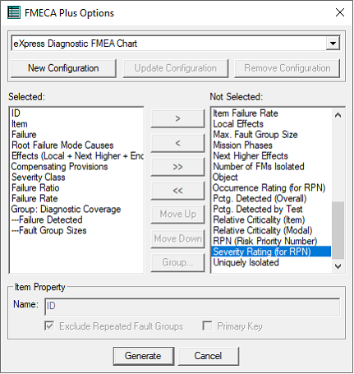Click the double left arrow move-all button
354x374 pixels.
coord(177,191)
